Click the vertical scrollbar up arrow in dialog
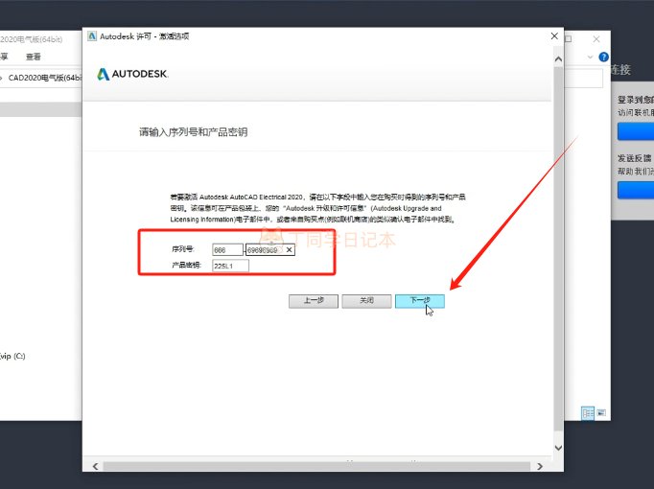 (x=558, y=59)
